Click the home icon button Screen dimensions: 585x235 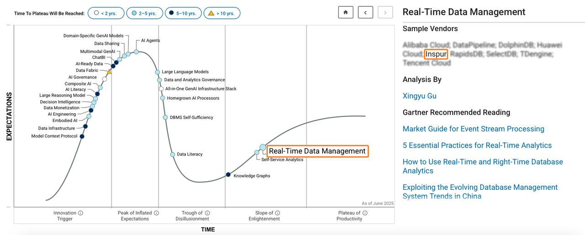coord(346,13)
